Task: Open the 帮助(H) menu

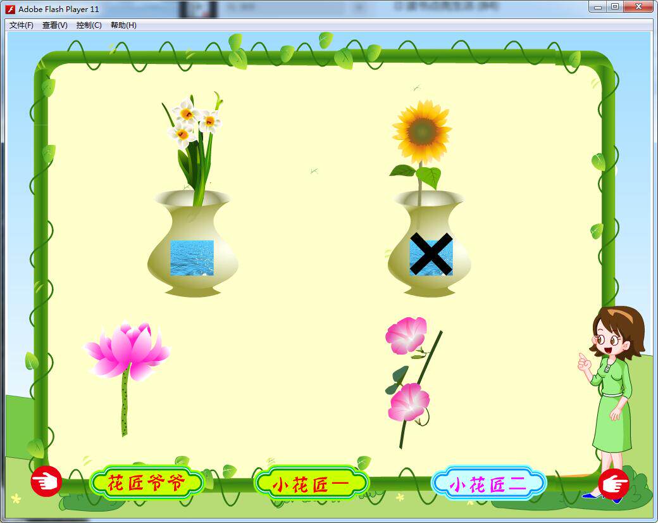Action: 123,25
